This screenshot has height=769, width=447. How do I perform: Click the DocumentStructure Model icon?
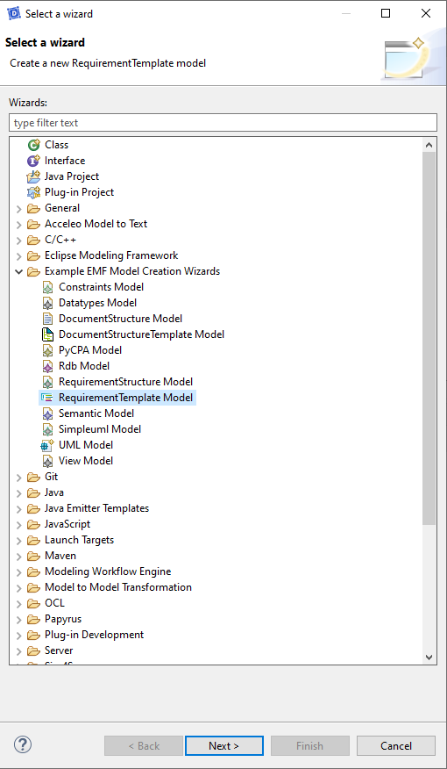tap(47, 319)
